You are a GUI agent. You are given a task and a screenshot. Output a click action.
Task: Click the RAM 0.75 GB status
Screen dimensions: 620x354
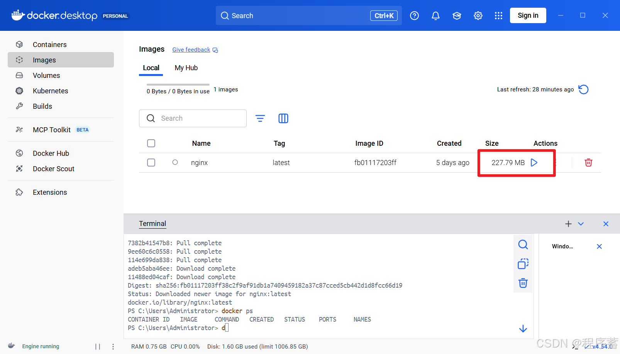[x=149, y=347]
